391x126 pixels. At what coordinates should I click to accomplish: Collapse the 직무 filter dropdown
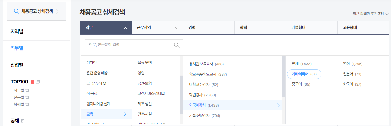click(125, 28)
